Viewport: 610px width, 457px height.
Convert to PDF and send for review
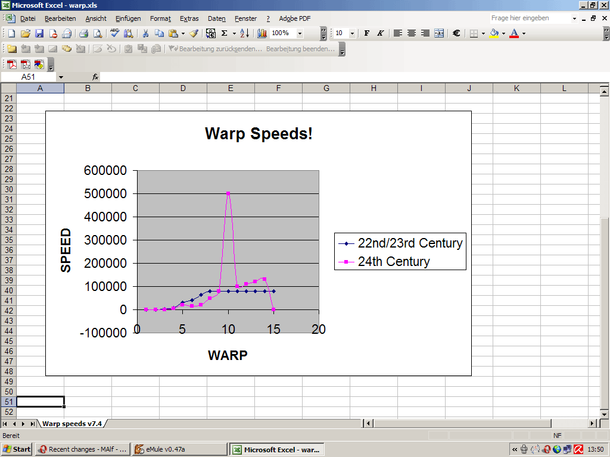[39, 64]
